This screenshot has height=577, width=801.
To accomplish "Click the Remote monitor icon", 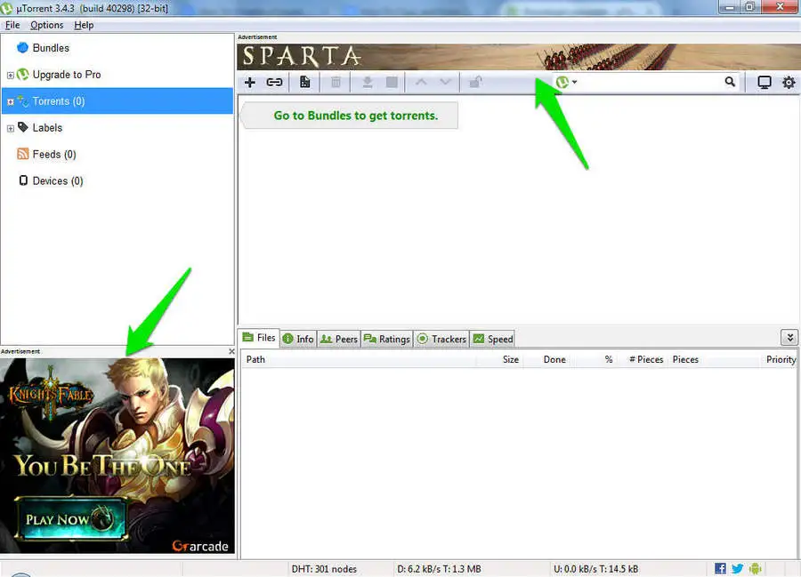I will point(765,82).
